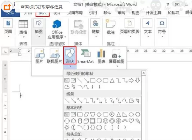192x140 pixels.
Task: Click the gallery scroll up arrow
Action: pos(143,73)
